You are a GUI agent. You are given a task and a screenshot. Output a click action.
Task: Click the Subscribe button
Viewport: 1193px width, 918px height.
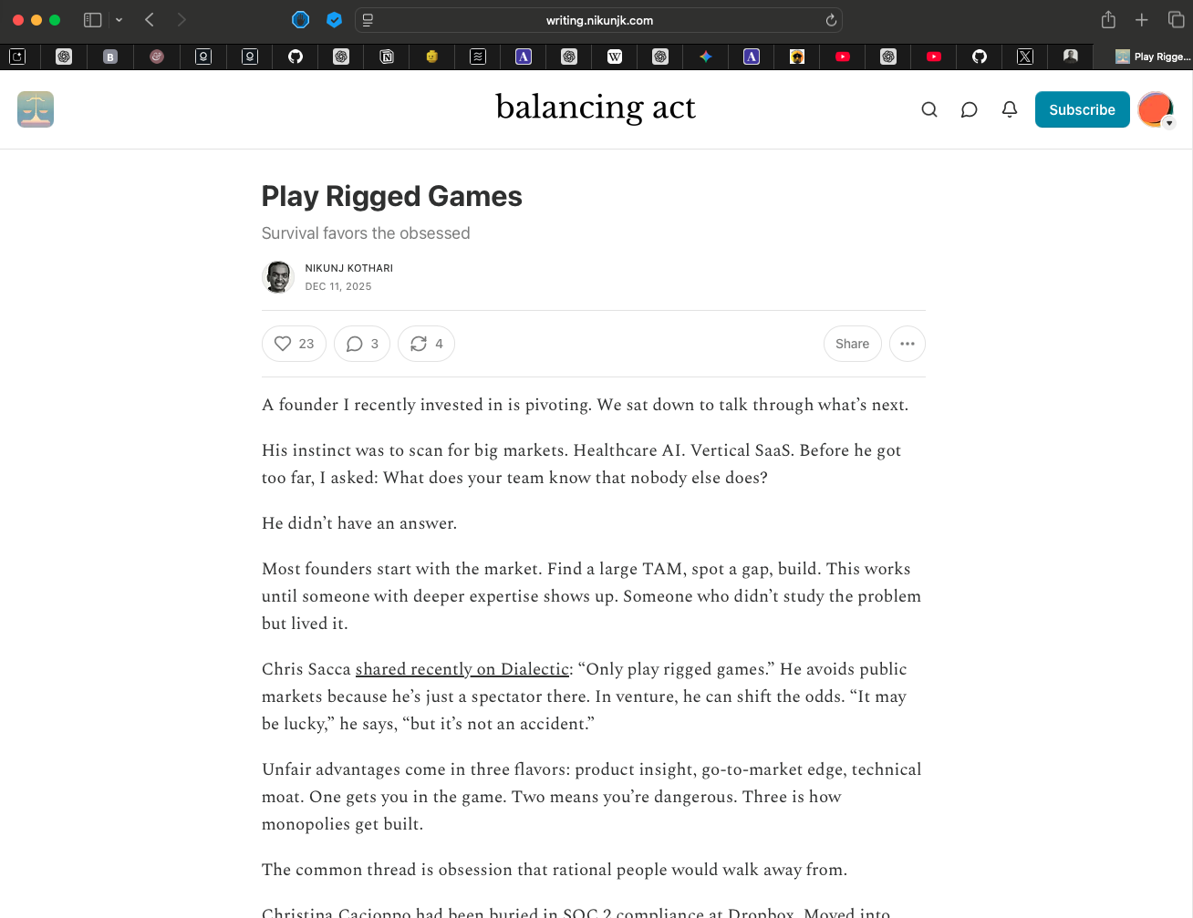coord(1082,109)
